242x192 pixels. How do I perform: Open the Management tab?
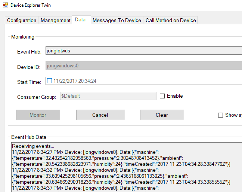55,21
